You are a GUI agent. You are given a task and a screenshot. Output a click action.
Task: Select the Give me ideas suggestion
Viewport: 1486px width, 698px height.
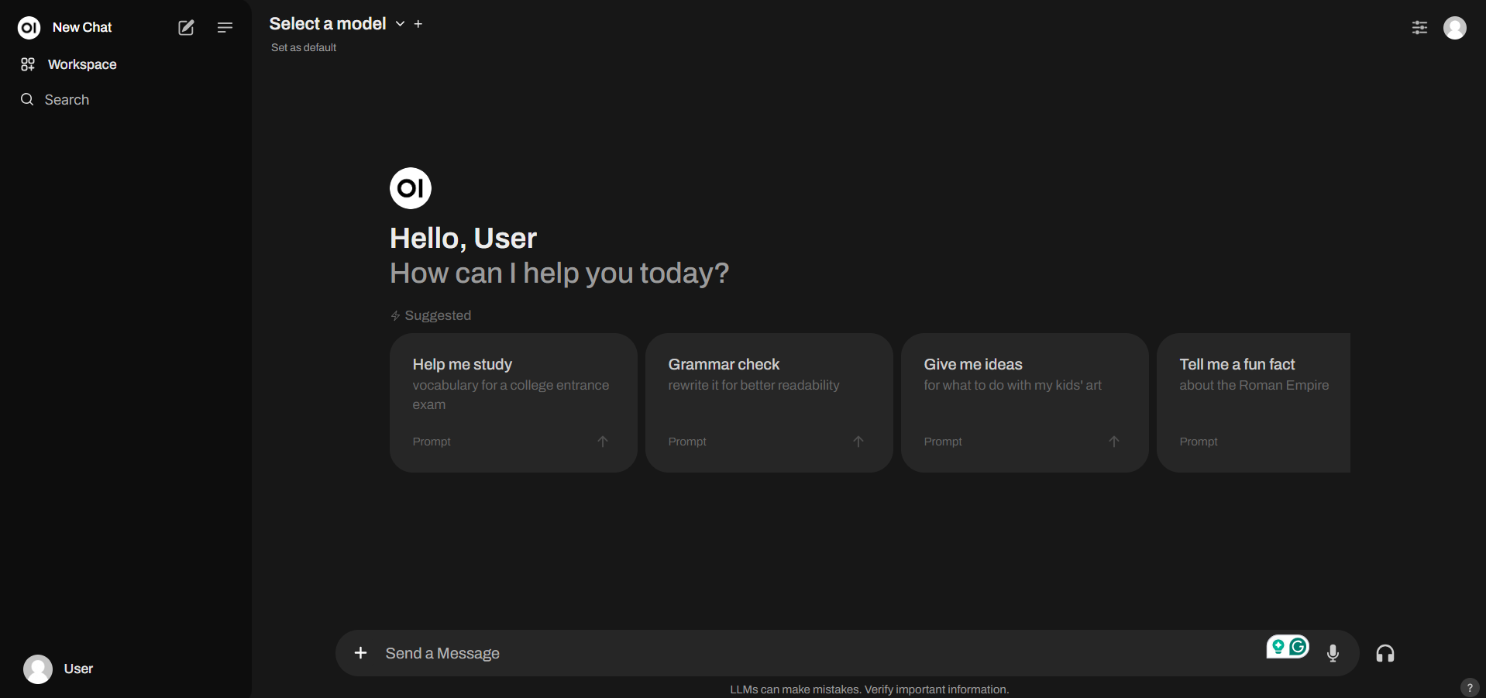pyautogui.click(x=1025, y=403)
